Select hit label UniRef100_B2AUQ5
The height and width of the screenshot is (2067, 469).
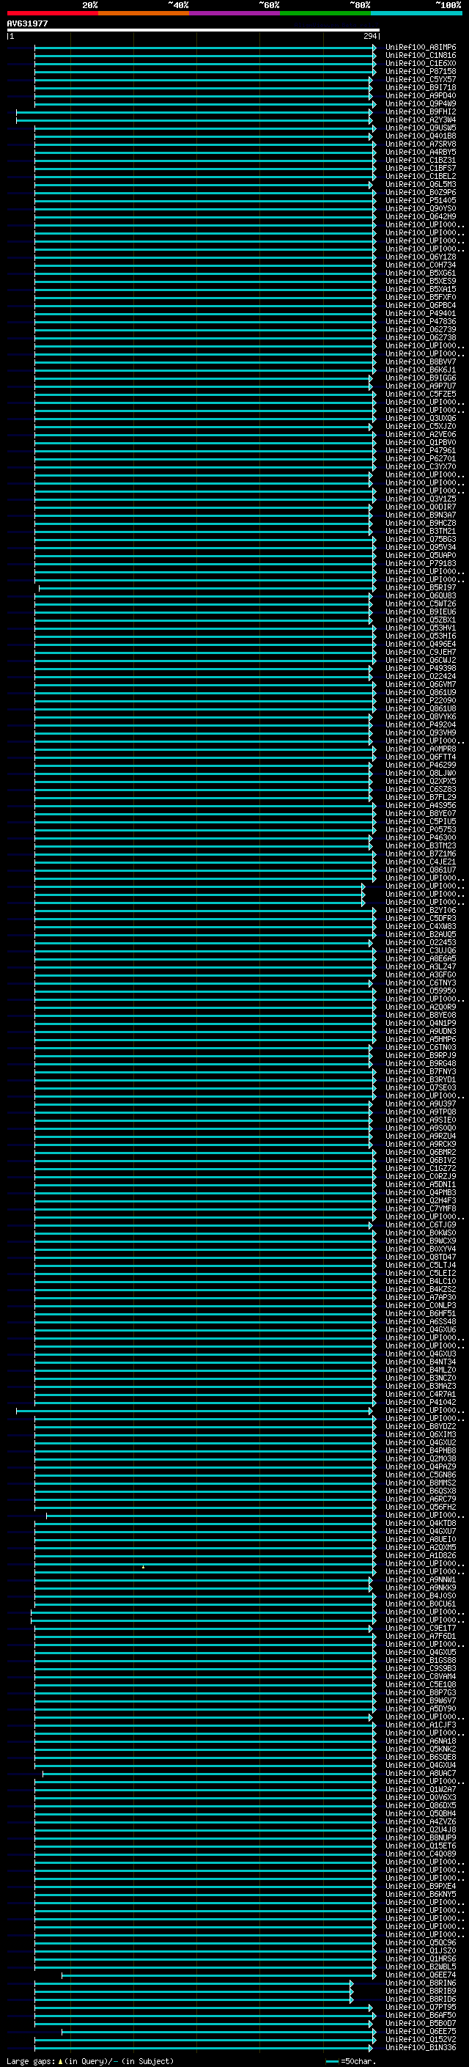pos(420,934)
